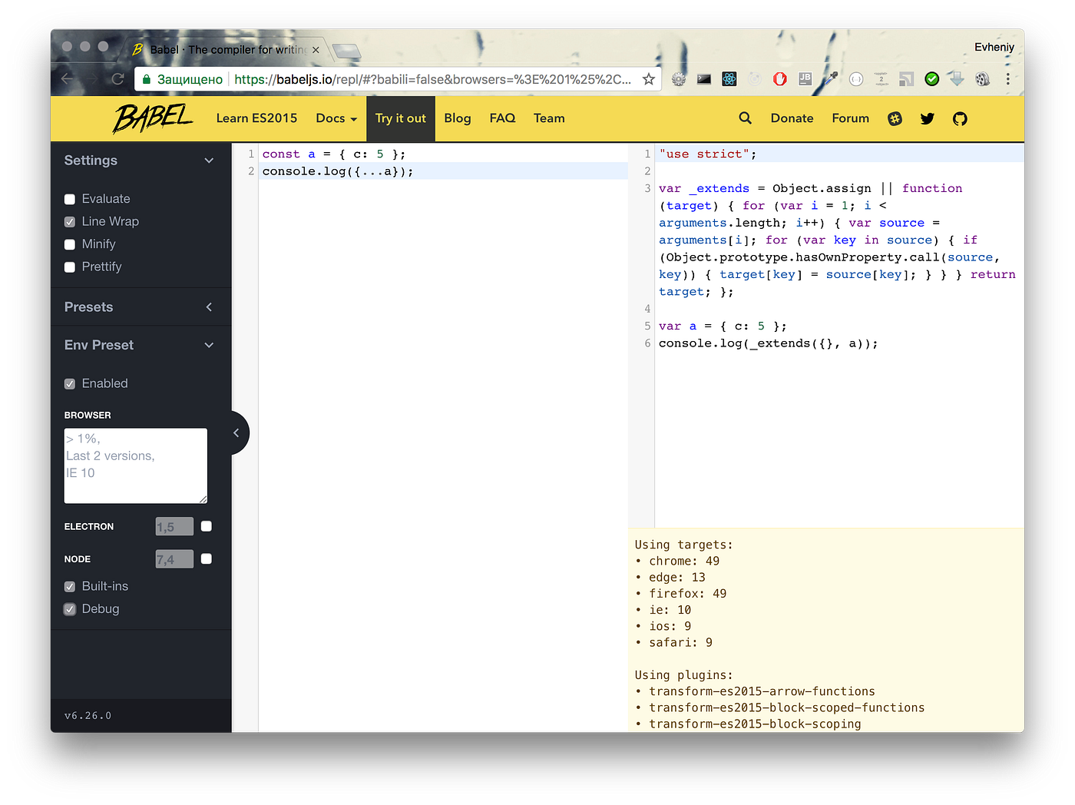Select the Try it out tab
1075x805 pixels.
coord(400,118)
